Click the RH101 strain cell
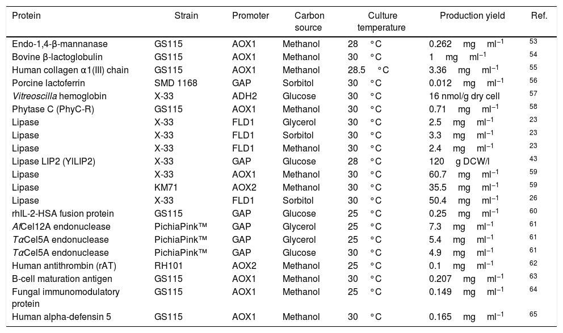 point(167,266)
